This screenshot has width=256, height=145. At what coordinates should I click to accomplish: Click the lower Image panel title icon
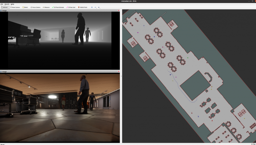[x=1, y=71]
